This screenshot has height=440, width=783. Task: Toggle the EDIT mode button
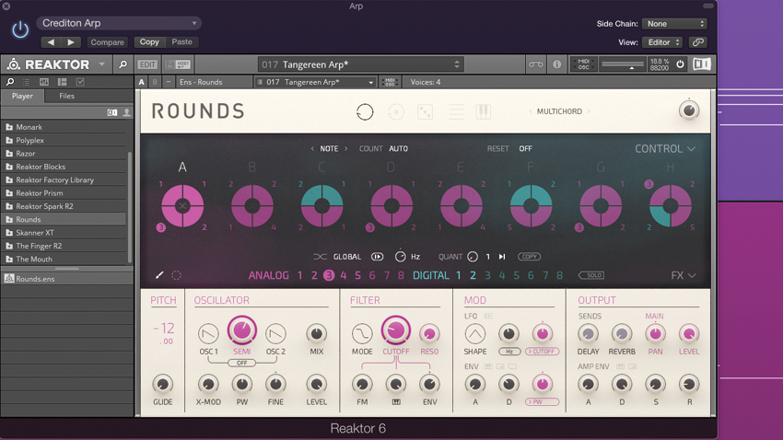[147, 64]
